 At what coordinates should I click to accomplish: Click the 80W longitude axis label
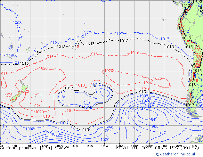pyautogui.click(x=179, y=146)
